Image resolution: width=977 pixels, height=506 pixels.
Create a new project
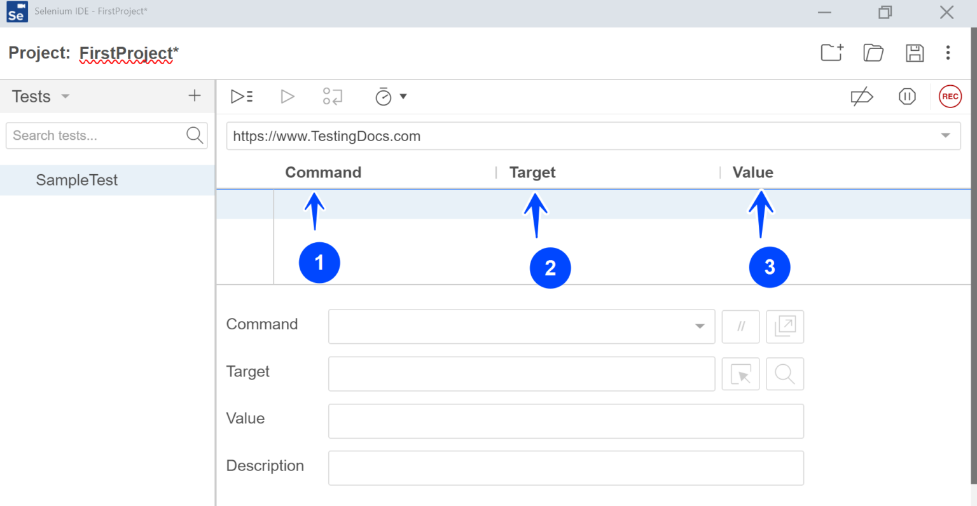[831, 53]
